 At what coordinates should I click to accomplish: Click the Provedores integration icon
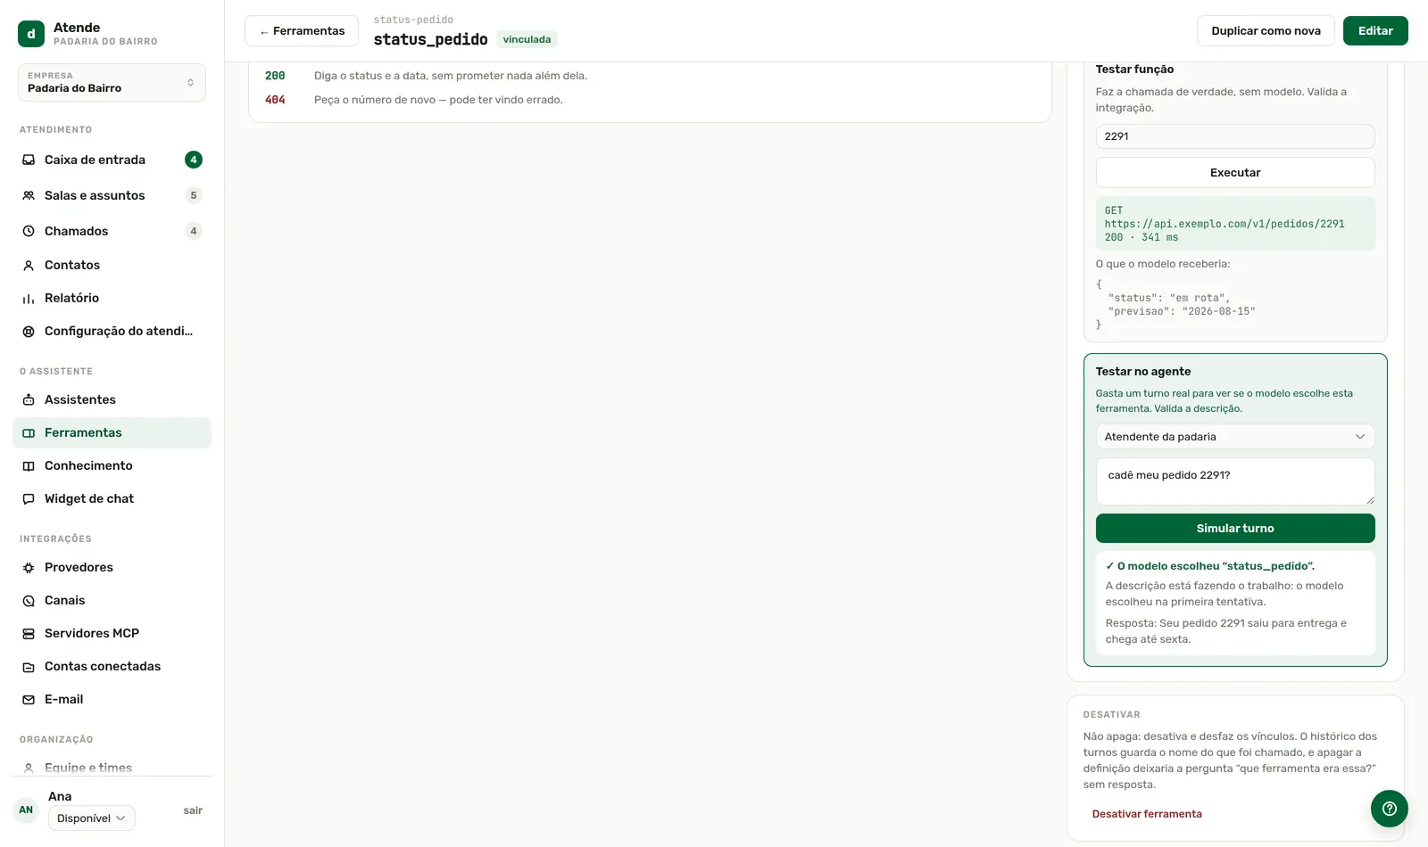[x=29, y=567]
